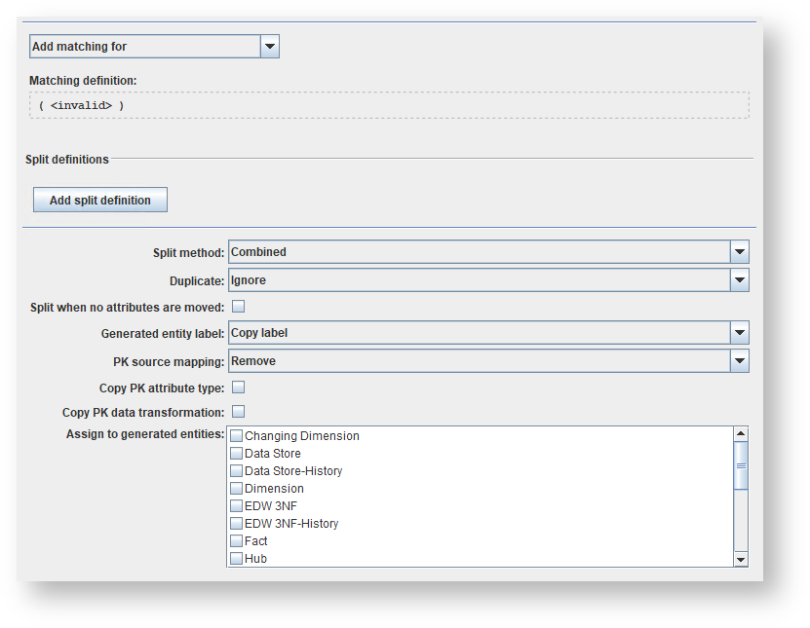Enable Copy PK data transformation
Viewport: 810px width, 628px height.
238,412
